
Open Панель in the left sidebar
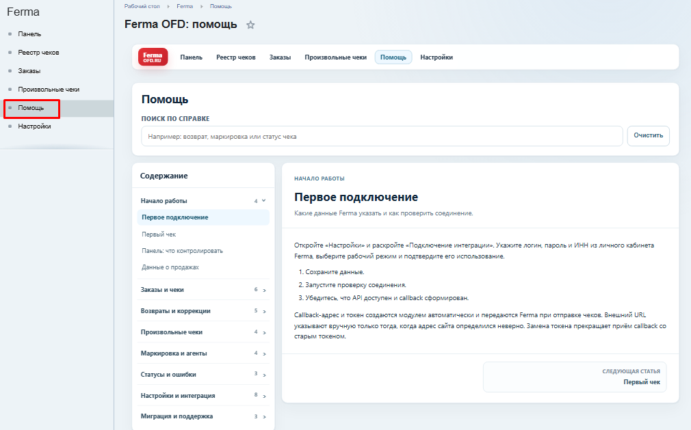(29, 34)
